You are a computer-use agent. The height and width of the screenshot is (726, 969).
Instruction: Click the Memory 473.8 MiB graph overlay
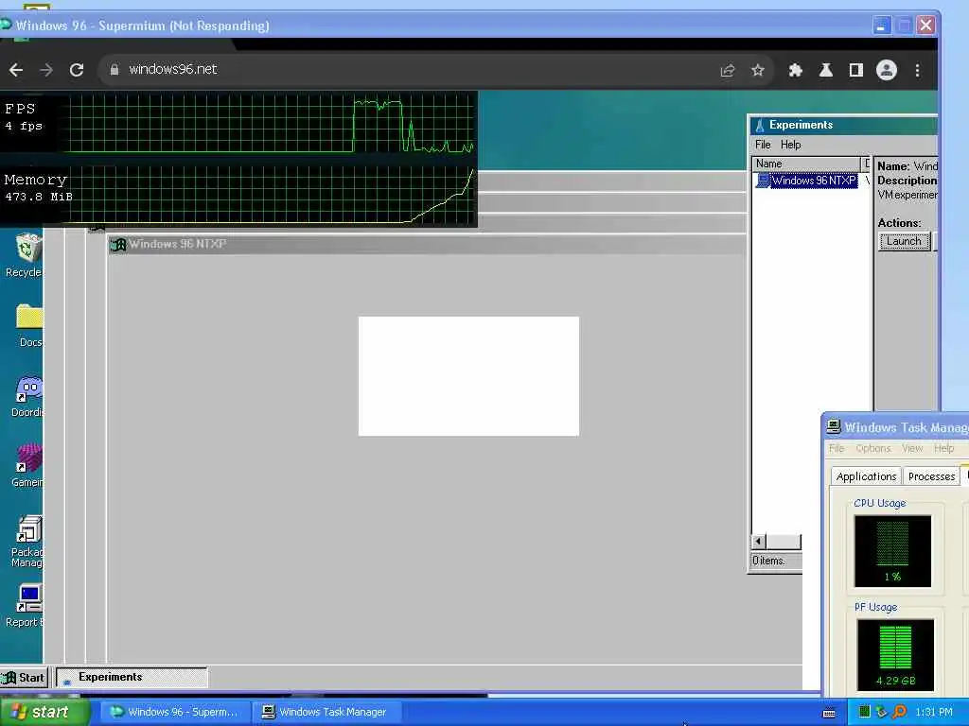[x=238, y=194]
